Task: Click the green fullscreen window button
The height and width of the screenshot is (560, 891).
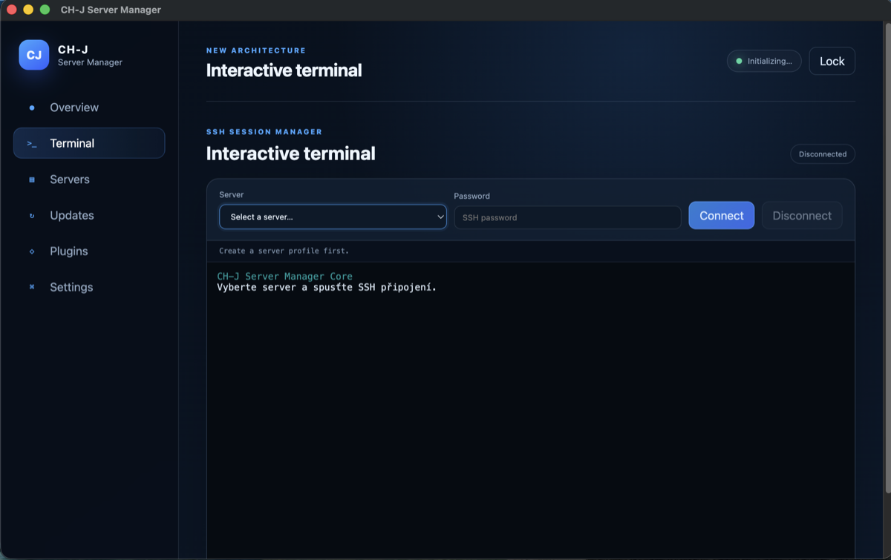Action: point(45,10)
